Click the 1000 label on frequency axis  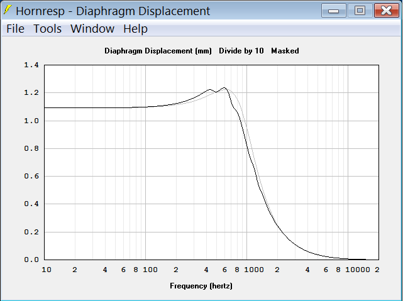253,270
